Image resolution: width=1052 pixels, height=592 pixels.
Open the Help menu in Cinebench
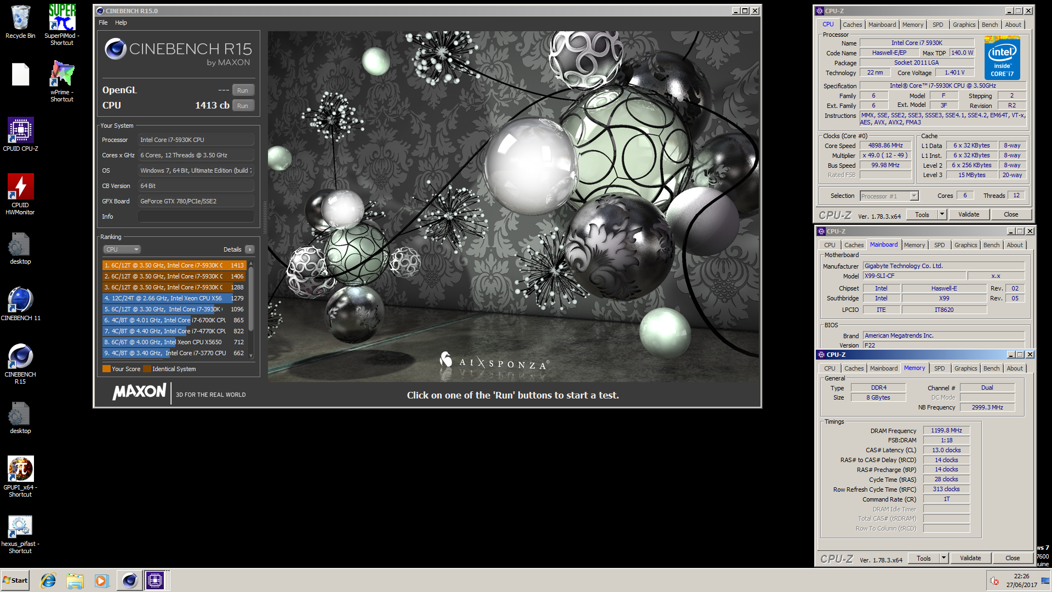pyautogui.click(x=121, y=22)
